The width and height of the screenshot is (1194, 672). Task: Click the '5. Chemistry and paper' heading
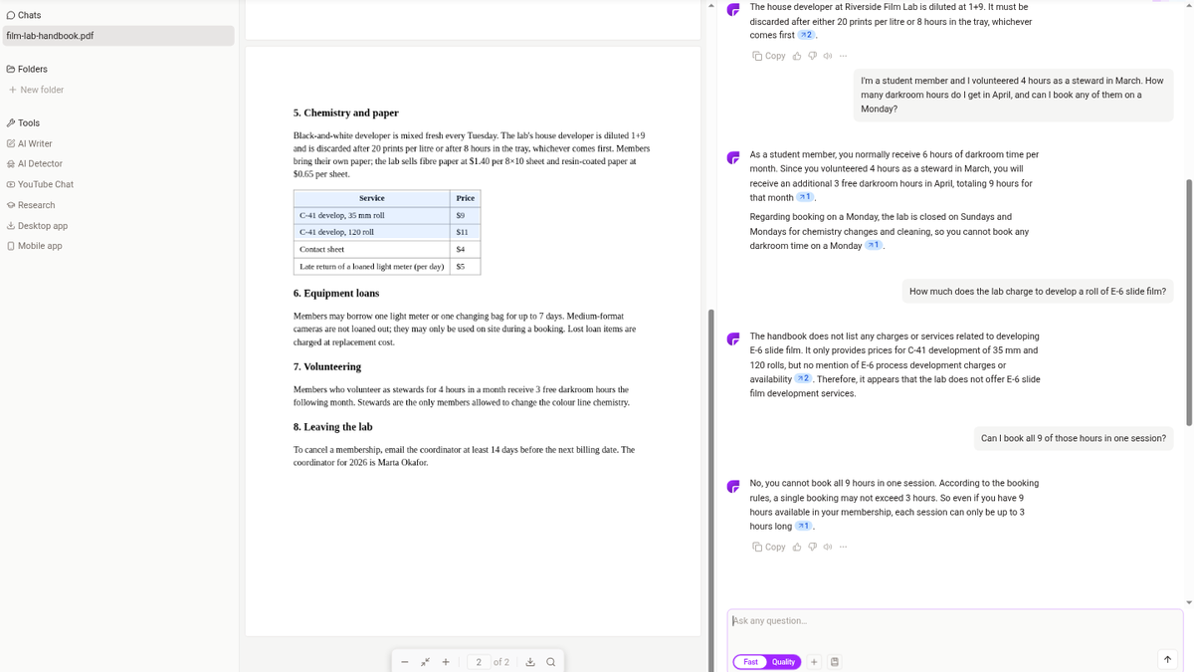click(x=346, y=112)
